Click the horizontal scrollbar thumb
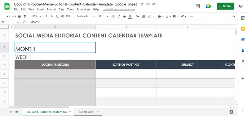The image size is (248, 116). (39, 107)
